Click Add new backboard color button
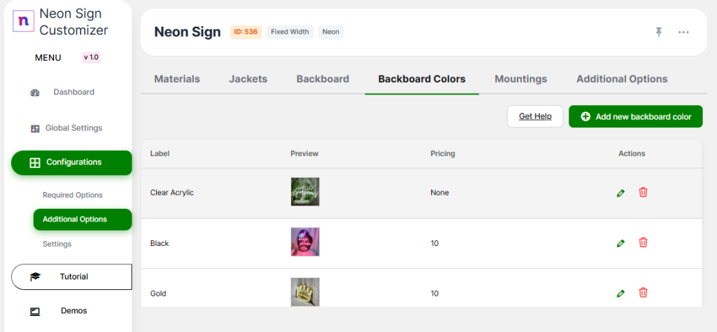 coord(635,116)
